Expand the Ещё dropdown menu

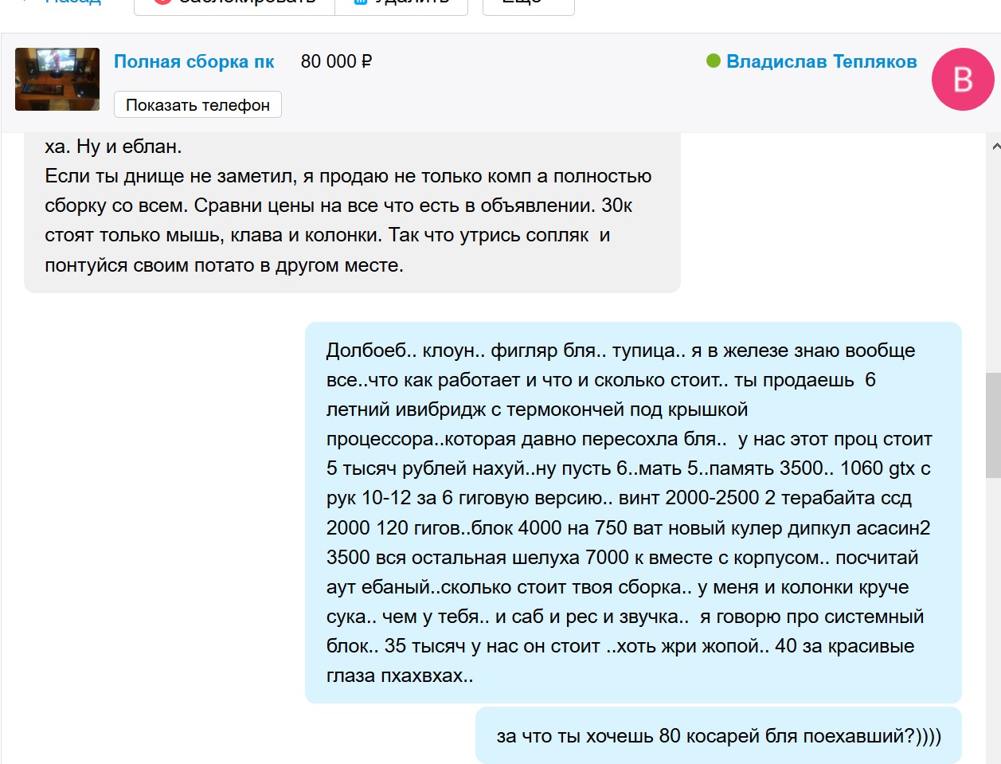[x=528, y=4]
